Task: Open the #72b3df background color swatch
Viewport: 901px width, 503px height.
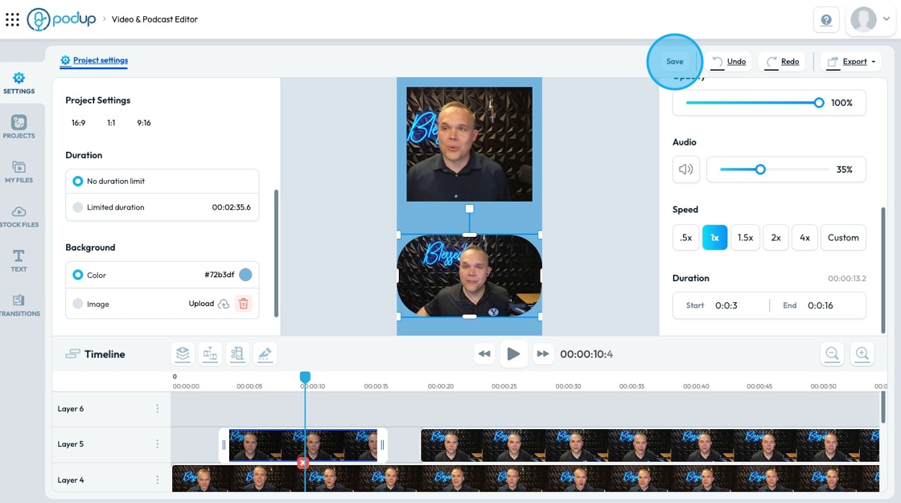Action: tap(245, 275)
